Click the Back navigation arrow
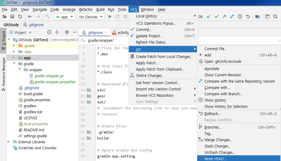Viewport: 281px width, 161px height. click(30, 17)
